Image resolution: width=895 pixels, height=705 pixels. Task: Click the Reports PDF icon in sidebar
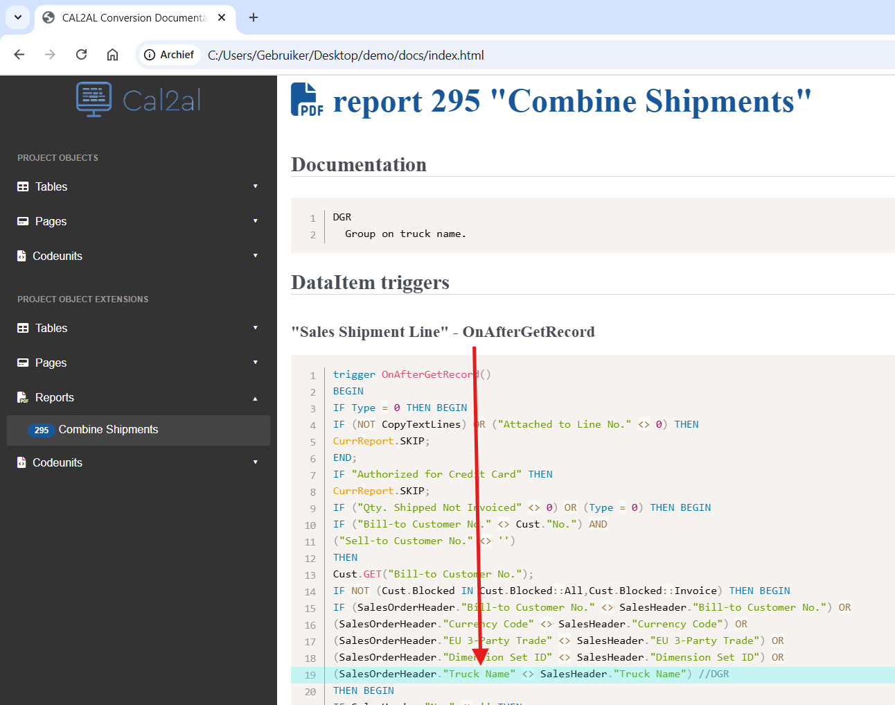(x=22, y=397)
